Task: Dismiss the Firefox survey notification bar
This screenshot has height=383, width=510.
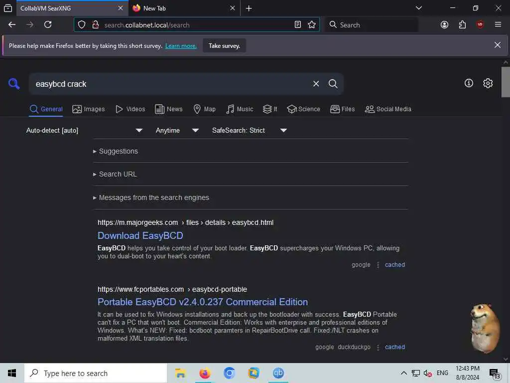Action: point(498,45)
